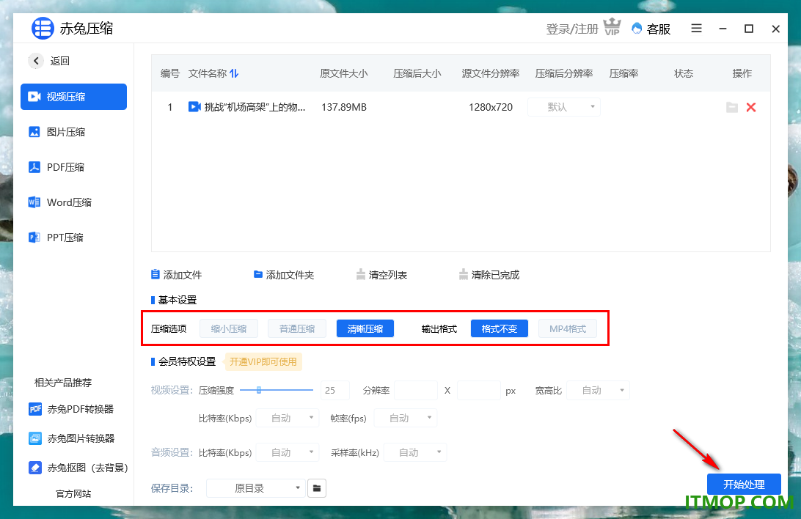Viewport: 801px width, 519px height.
Task: Open 客服 customer service
Action: [651, 29]
